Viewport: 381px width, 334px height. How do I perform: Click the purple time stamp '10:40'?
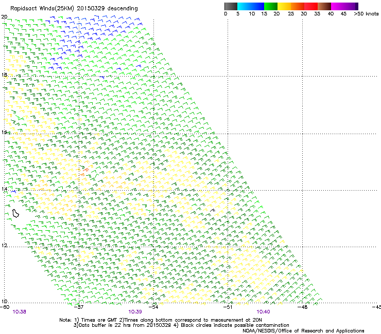pyautogui.click(x=263, y=312)
